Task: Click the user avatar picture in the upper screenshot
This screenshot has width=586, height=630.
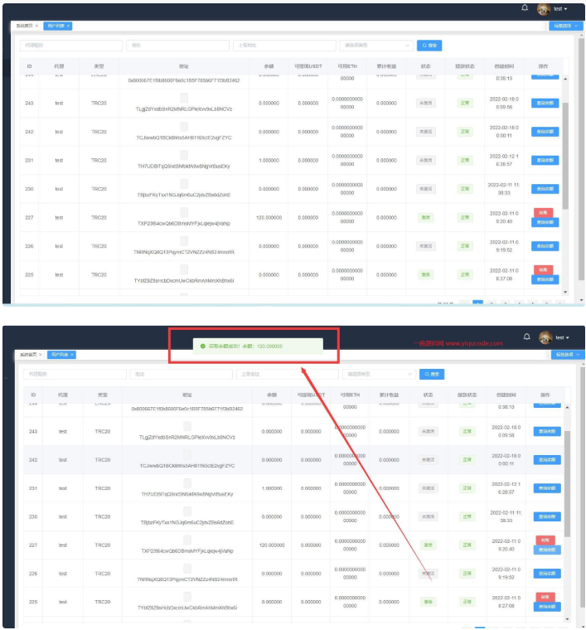Action: pos(544,9)
